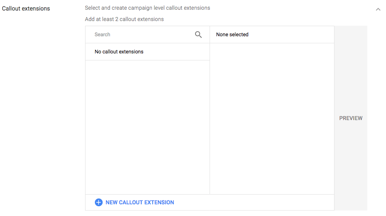Click the Add at least 2 callout extensions hint
Viewport: 386px width, 216px height.
(124, 19)
